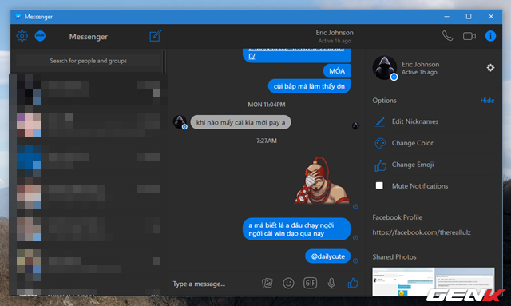The image size is (511, 306).
Task: Attach a photo using the image icon
Action: coord(267,283)
